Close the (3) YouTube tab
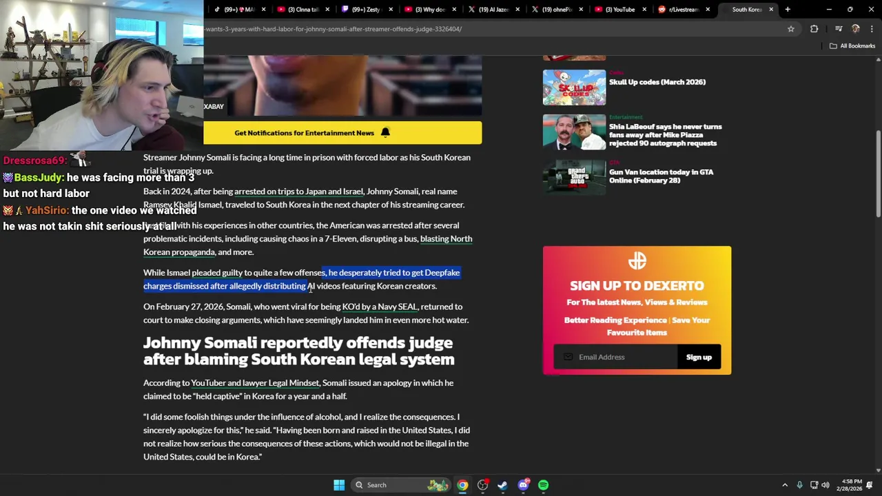The image size is (882, 496). 644,10
